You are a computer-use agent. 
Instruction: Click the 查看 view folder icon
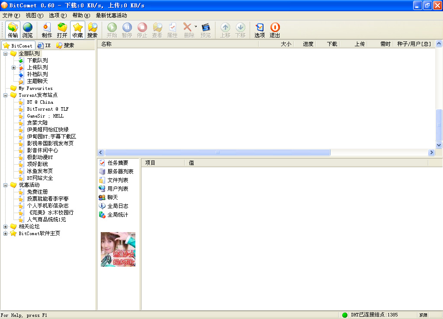pos(157,30)
